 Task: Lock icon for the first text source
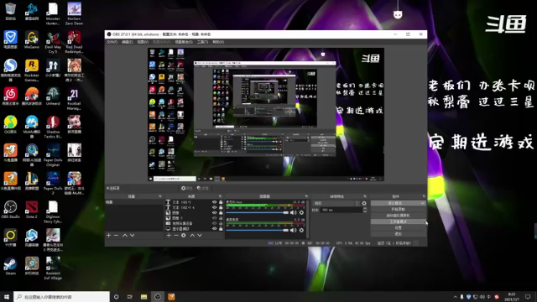tap(221, 202)
